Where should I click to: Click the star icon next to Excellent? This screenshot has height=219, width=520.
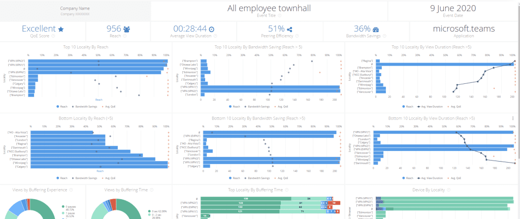click(x=61, y=29)
